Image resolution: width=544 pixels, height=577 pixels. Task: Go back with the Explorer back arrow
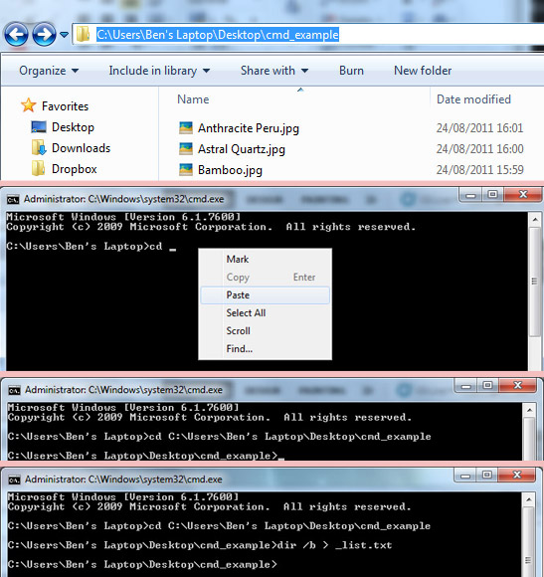[x=16, y=34]
